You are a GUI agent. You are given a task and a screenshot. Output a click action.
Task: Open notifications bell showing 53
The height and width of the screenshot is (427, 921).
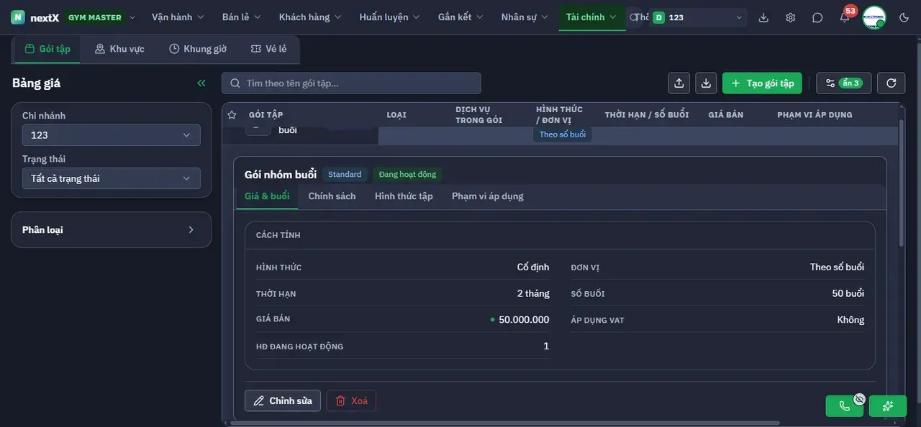pyautogui.click(x=845, y=17)
